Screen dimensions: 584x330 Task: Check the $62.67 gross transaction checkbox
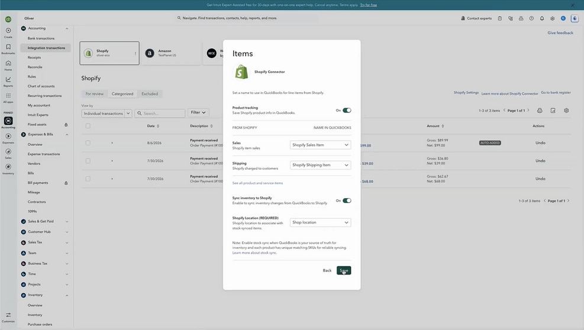(88, 179)
